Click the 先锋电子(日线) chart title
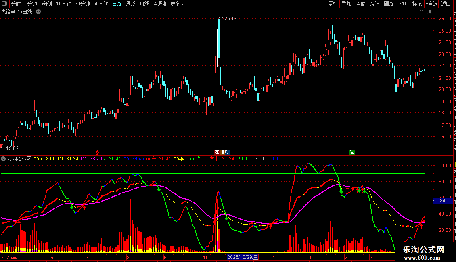Screen dimensions: 456x262 tap(17, 12)
